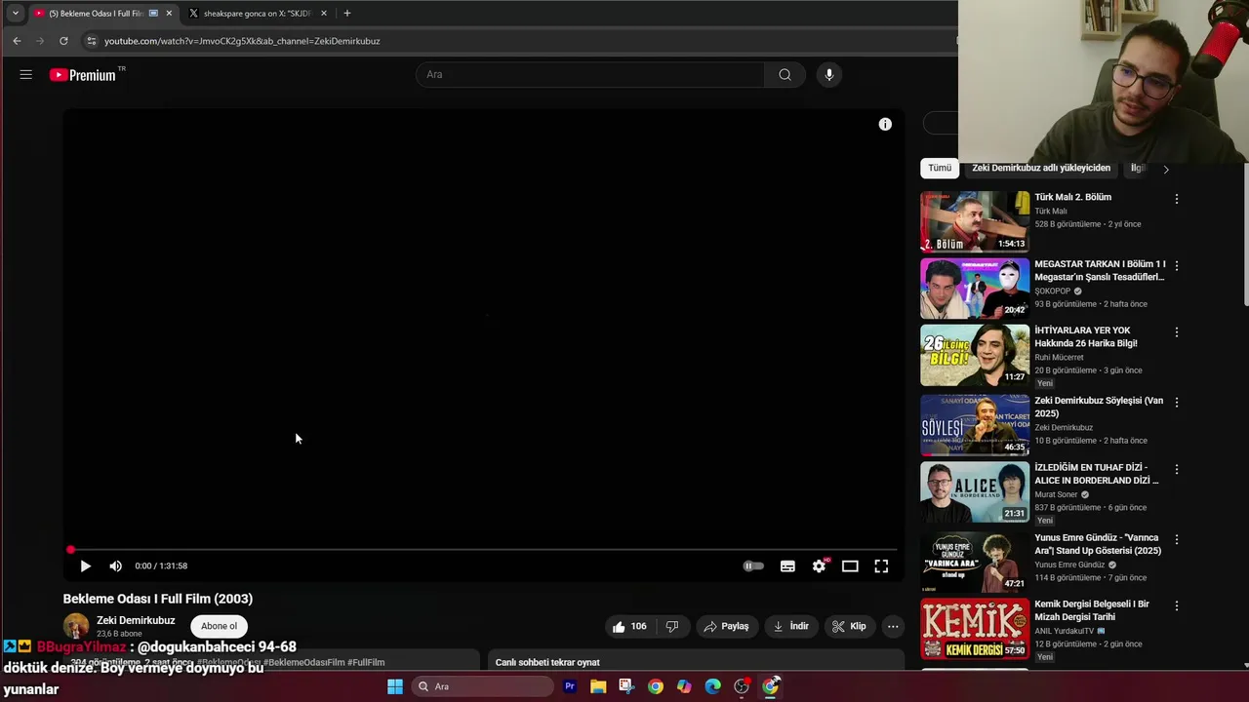Open Zeki Demirkubuz channel name link

[136, 621]
